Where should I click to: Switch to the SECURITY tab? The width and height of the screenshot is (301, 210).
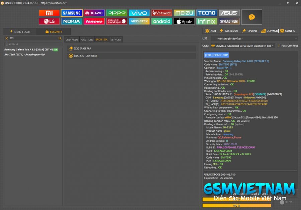click(54, 32)
